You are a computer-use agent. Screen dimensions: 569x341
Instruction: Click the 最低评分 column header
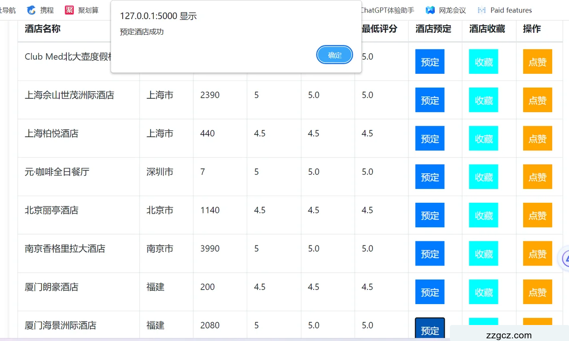pos(379,29)
